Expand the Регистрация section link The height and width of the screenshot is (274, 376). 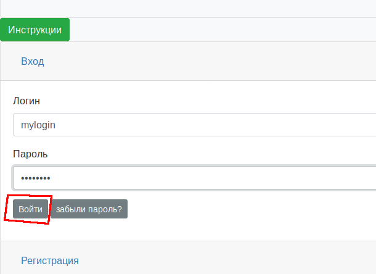pyautogui.click(x=50, y=261)
